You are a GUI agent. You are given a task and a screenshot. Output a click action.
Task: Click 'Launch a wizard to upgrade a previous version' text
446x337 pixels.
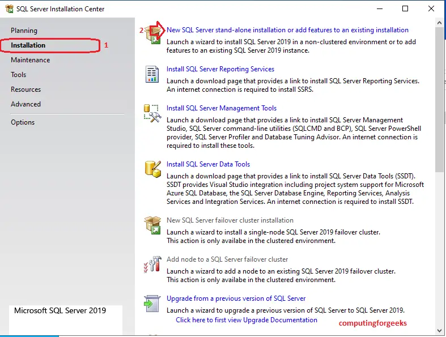pos(286,310)
